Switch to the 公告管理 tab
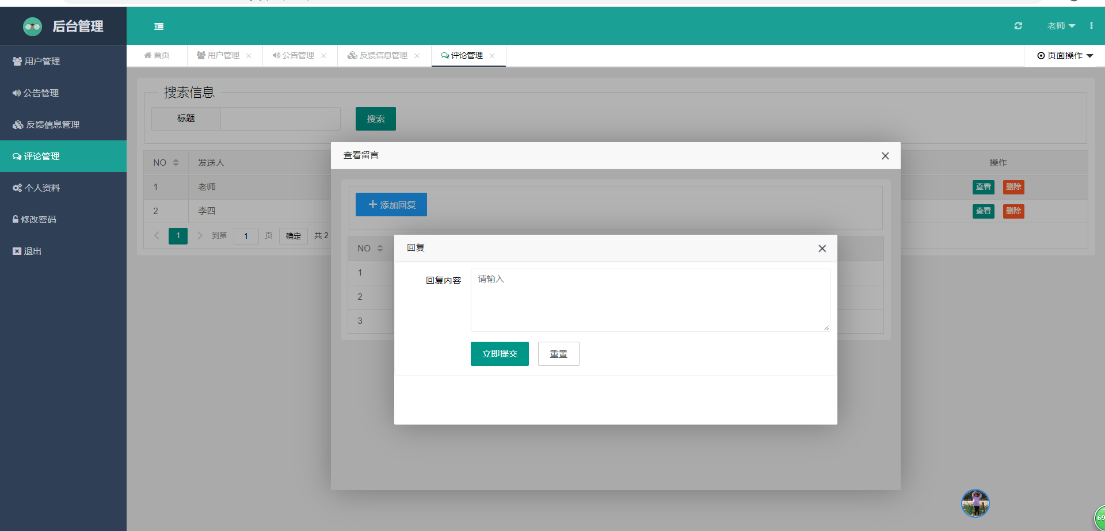 coord(294,56)
